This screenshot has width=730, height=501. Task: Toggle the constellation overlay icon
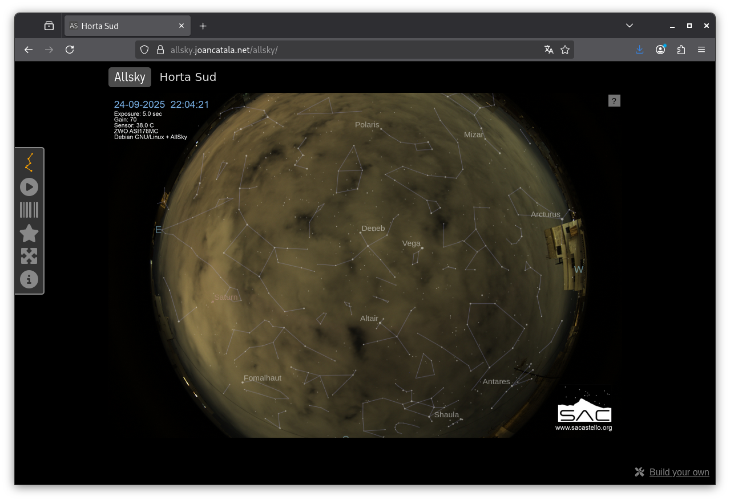(x=29, y=162)
